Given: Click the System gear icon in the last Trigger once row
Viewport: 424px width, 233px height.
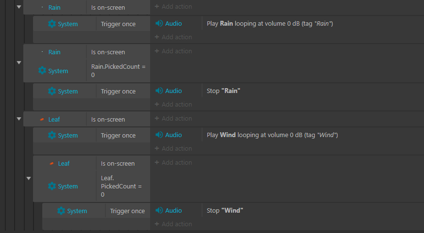Looking at the screenshot, I should [x=61, y=211].
